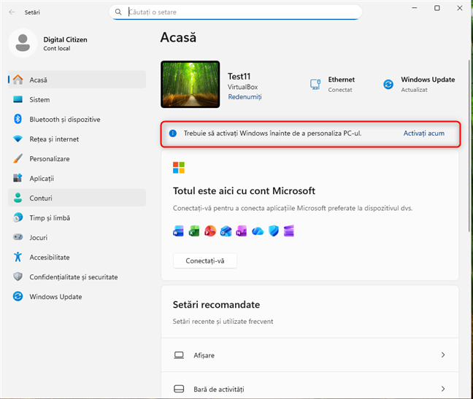Open Timp și limbă settings
The height and width of the screenshot is (399, 473).
pos(77,217)
